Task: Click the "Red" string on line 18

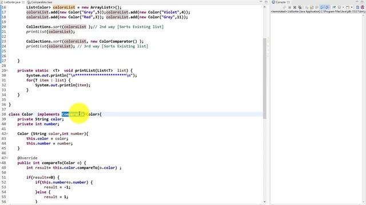Action: click(x=88, y=17)
